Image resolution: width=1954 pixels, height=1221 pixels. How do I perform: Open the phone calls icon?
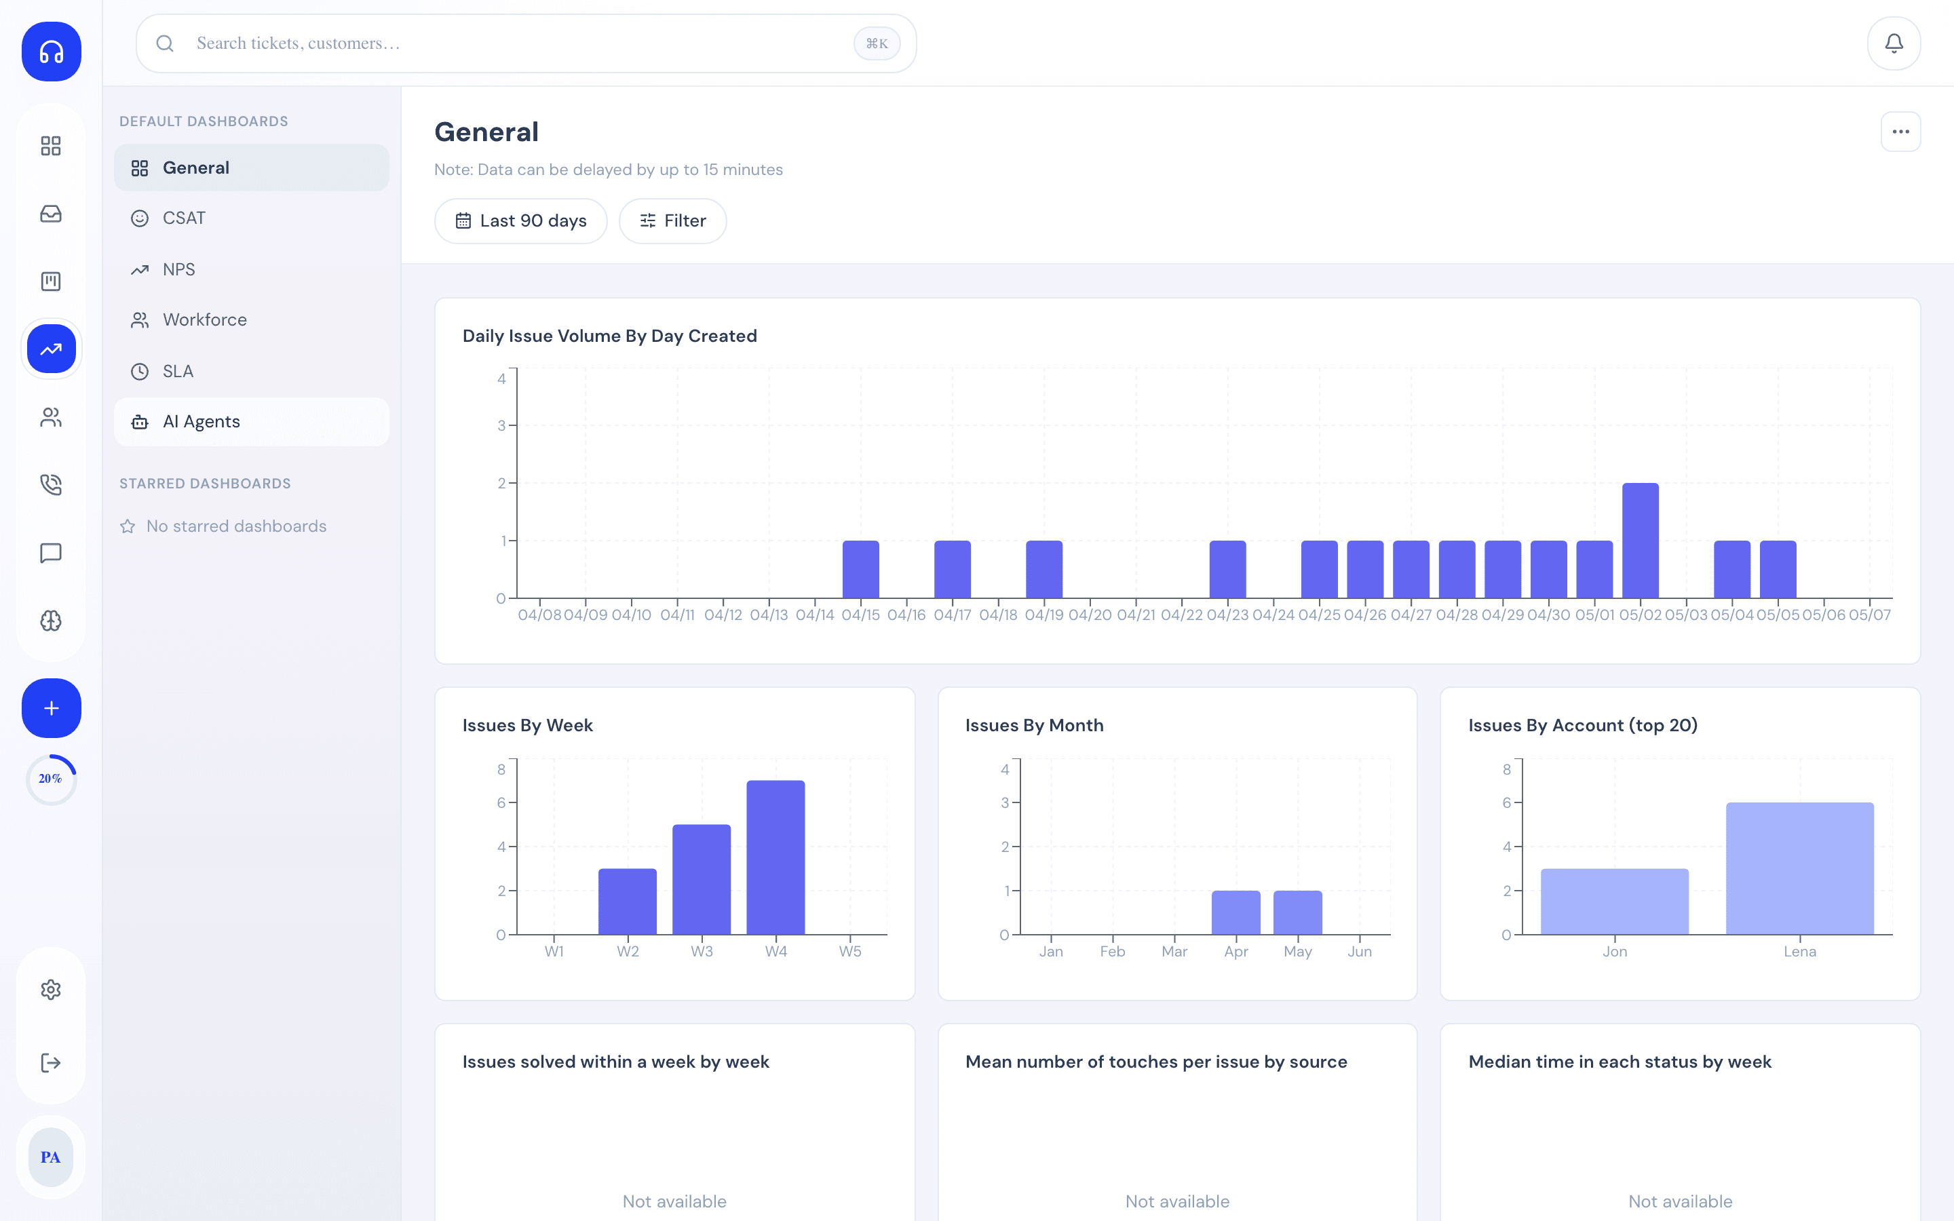[51, 484]
